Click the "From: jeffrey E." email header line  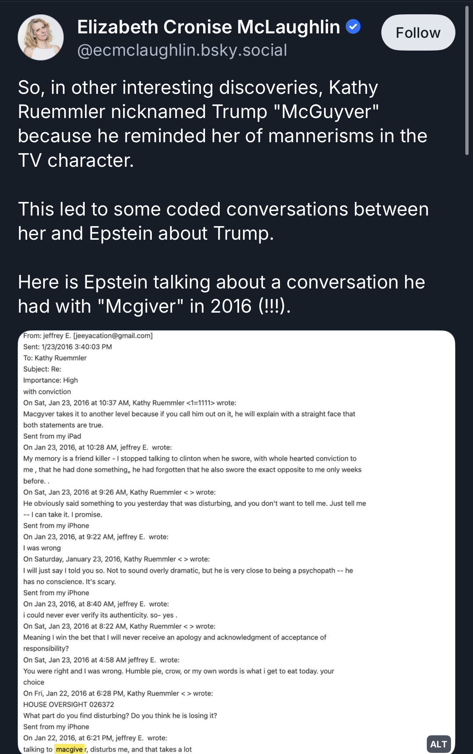88,335
